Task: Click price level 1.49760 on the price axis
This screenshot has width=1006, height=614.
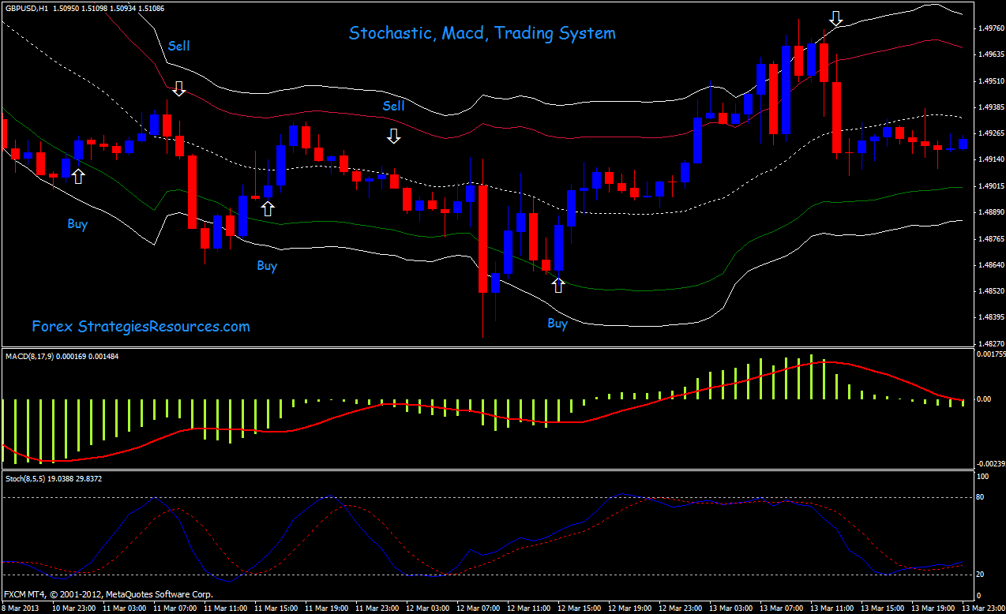Action: [990, 28]
